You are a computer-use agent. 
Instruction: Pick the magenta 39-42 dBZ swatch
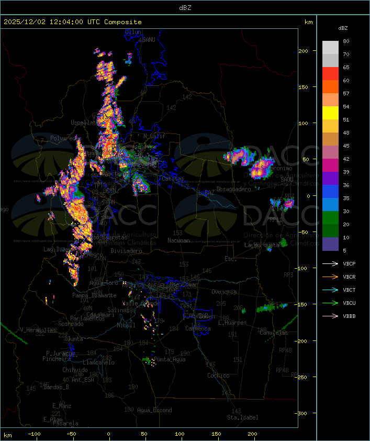tap(330, 166)
